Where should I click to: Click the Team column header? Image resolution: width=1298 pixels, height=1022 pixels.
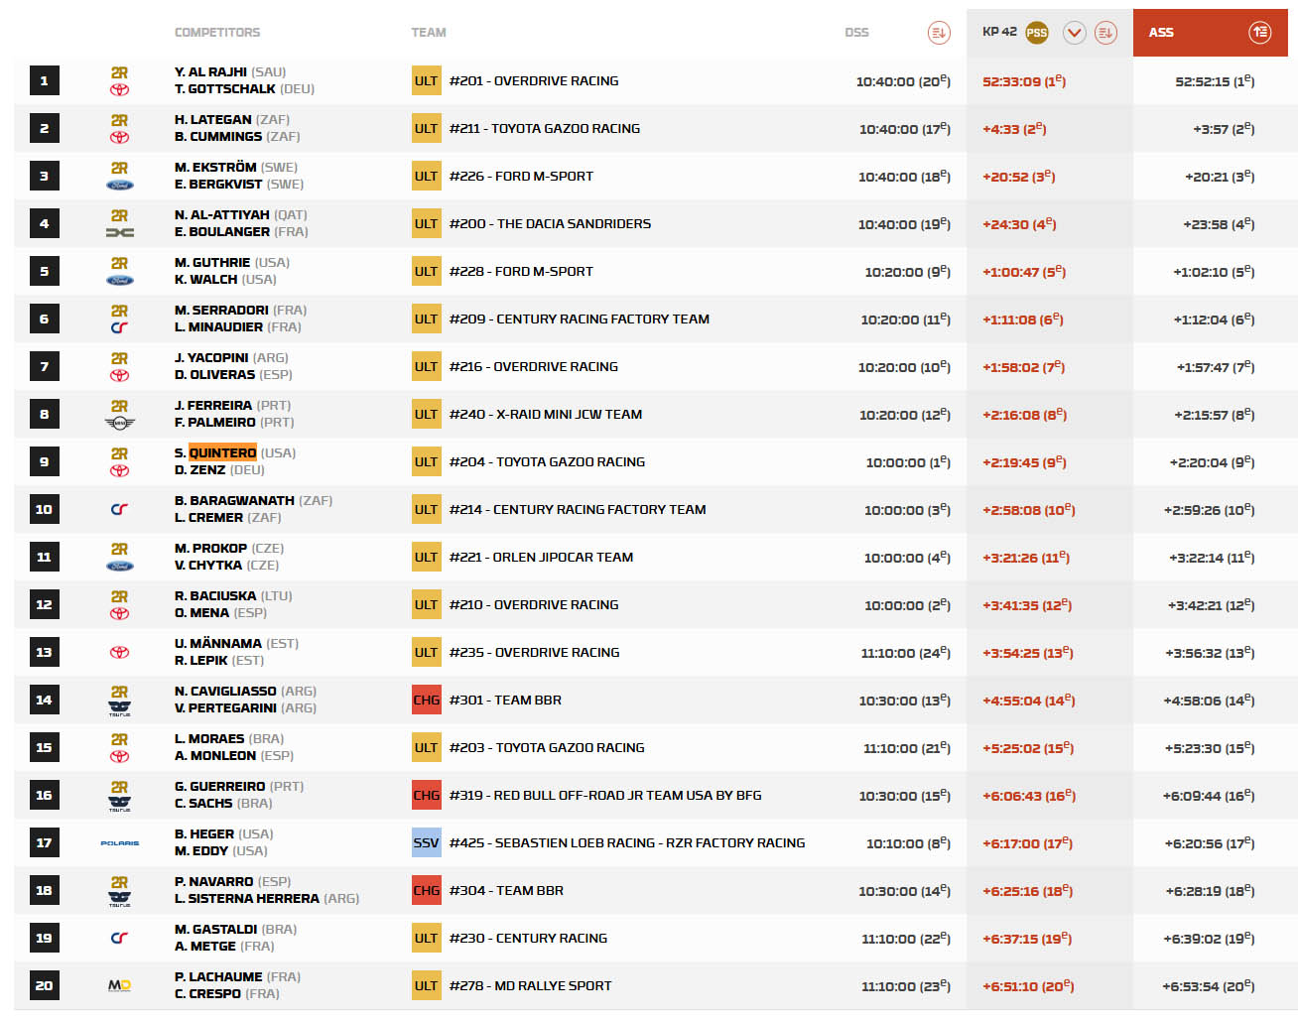(x=428, y=33)
